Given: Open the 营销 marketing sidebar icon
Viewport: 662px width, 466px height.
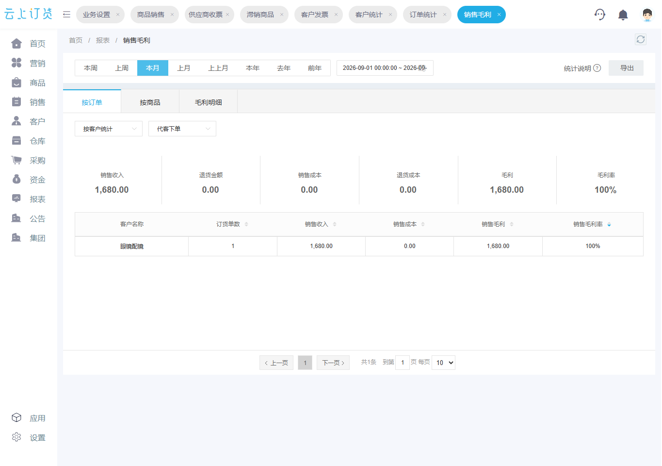Looking at the screenshot, I should pos(16,63).
